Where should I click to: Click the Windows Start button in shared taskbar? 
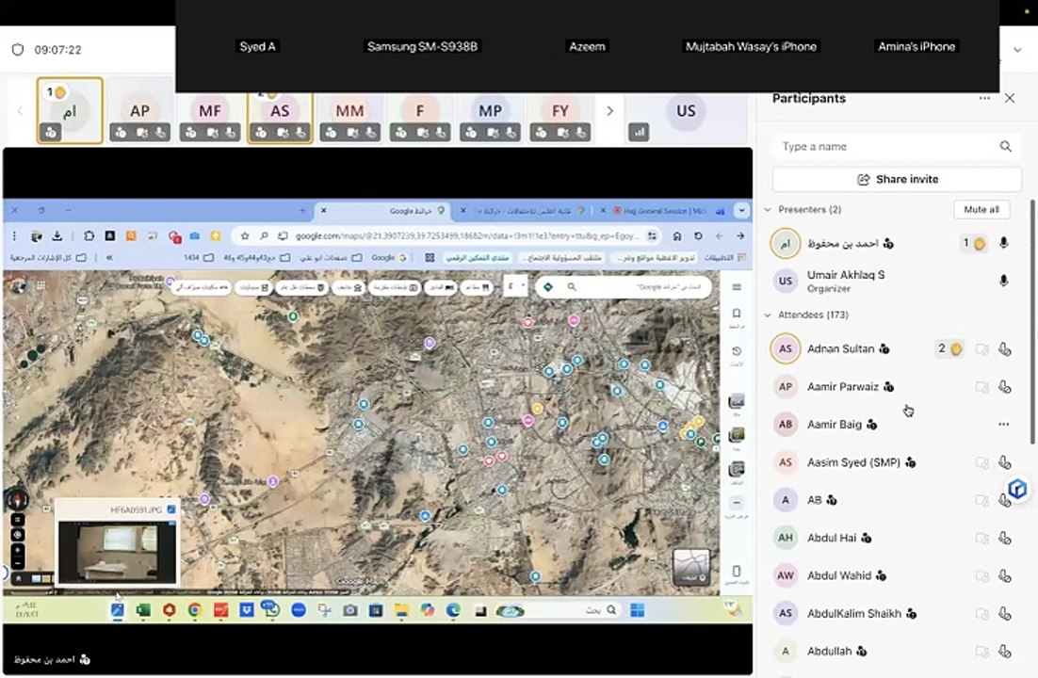638,610
